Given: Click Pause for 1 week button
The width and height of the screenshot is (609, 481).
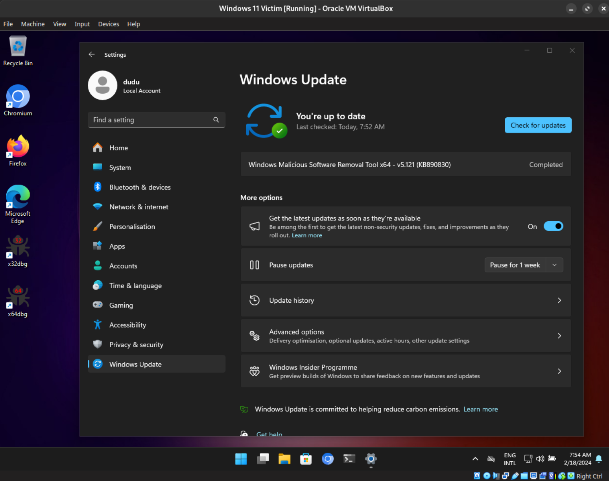Looking at the screenshot, I should click(x=515, y=265).
